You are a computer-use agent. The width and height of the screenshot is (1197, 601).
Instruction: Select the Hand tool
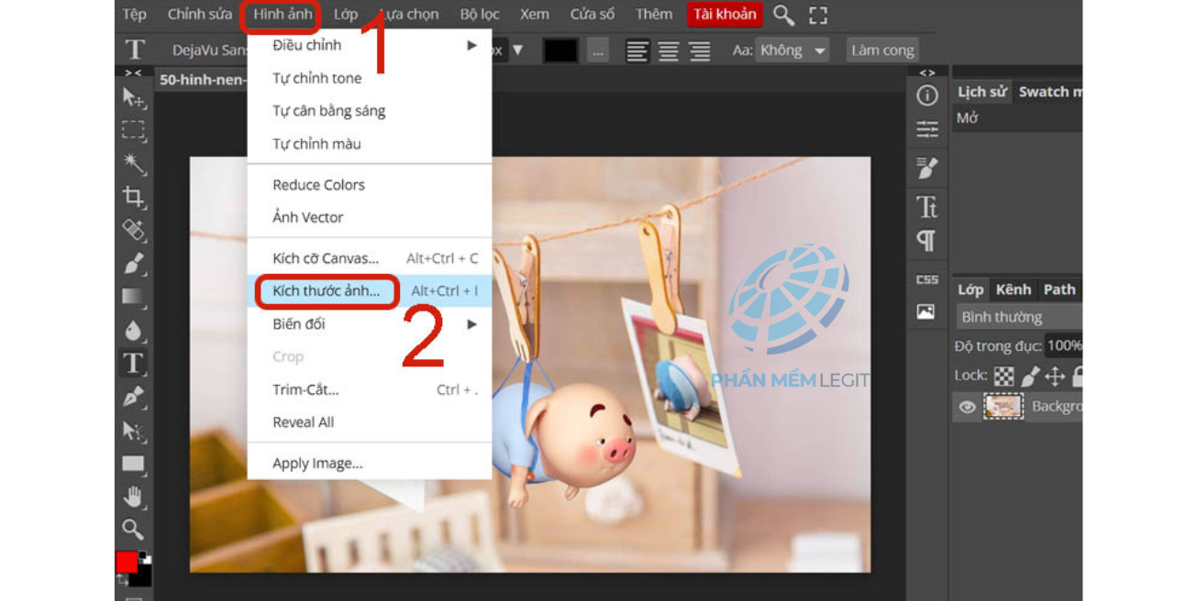[134, 497]
